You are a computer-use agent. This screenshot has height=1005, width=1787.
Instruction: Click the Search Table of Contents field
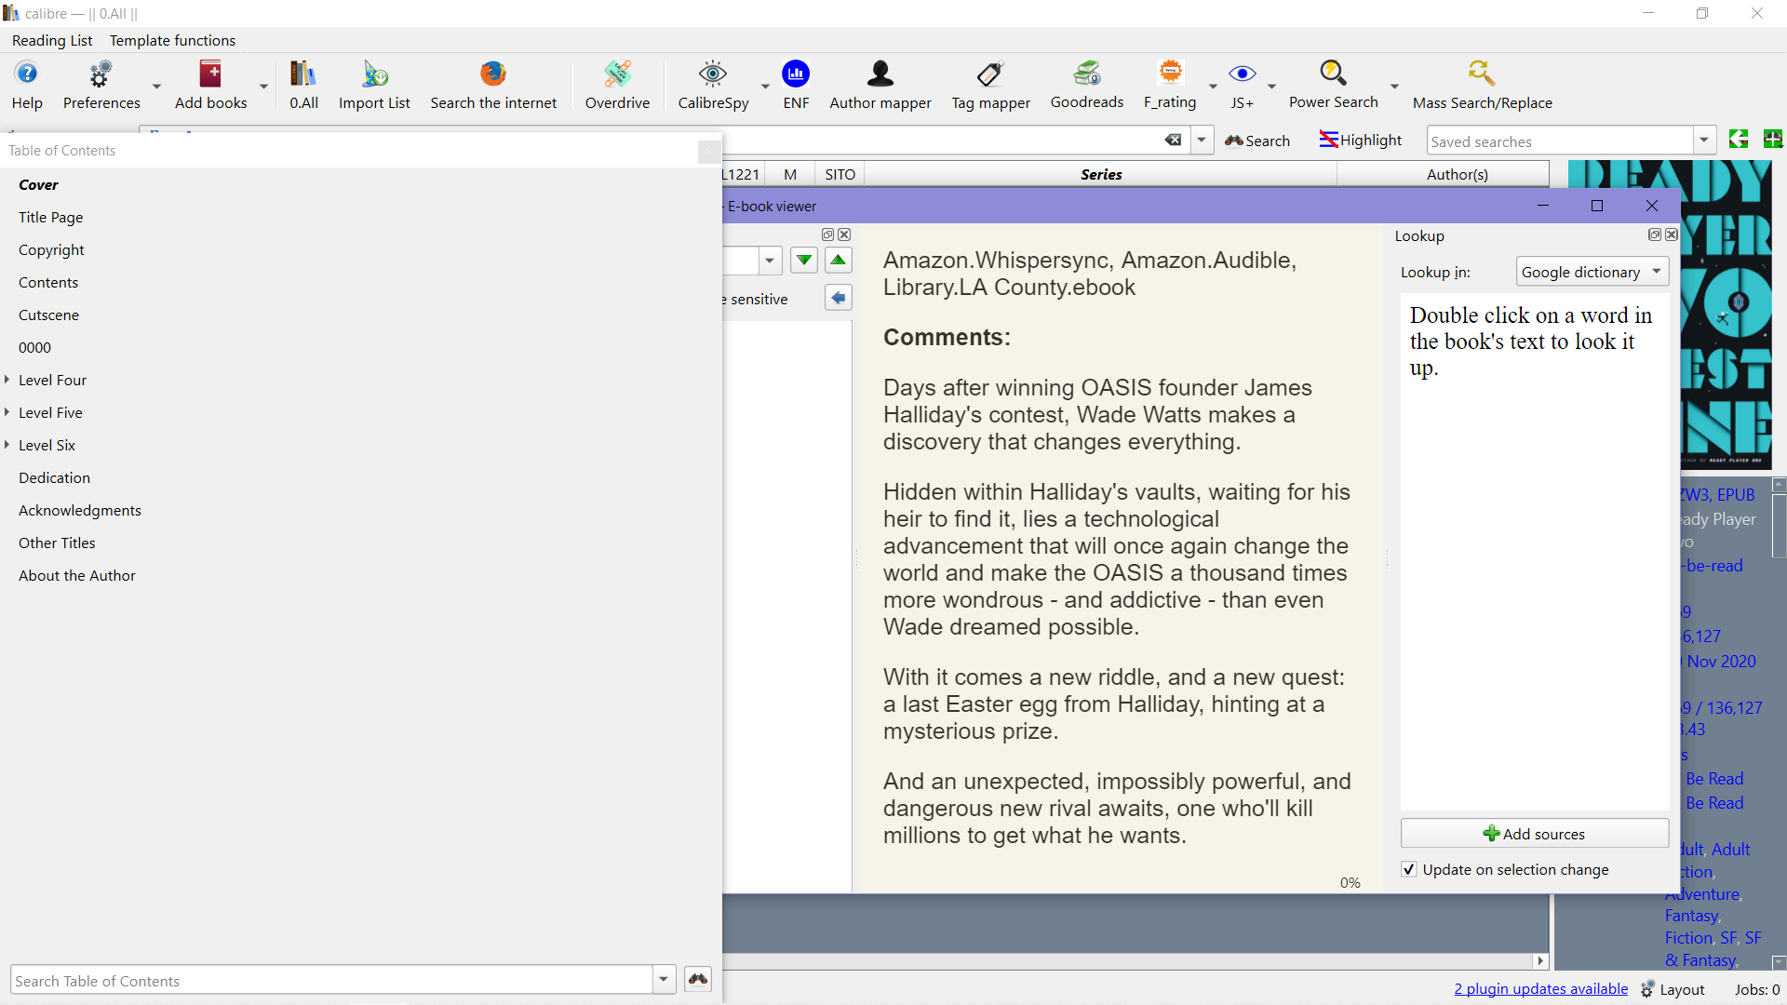330,981
